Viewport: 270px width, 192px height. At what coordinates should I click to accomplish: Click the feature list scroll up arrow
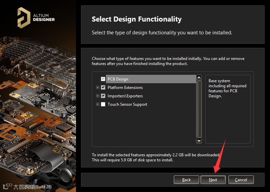199,77
